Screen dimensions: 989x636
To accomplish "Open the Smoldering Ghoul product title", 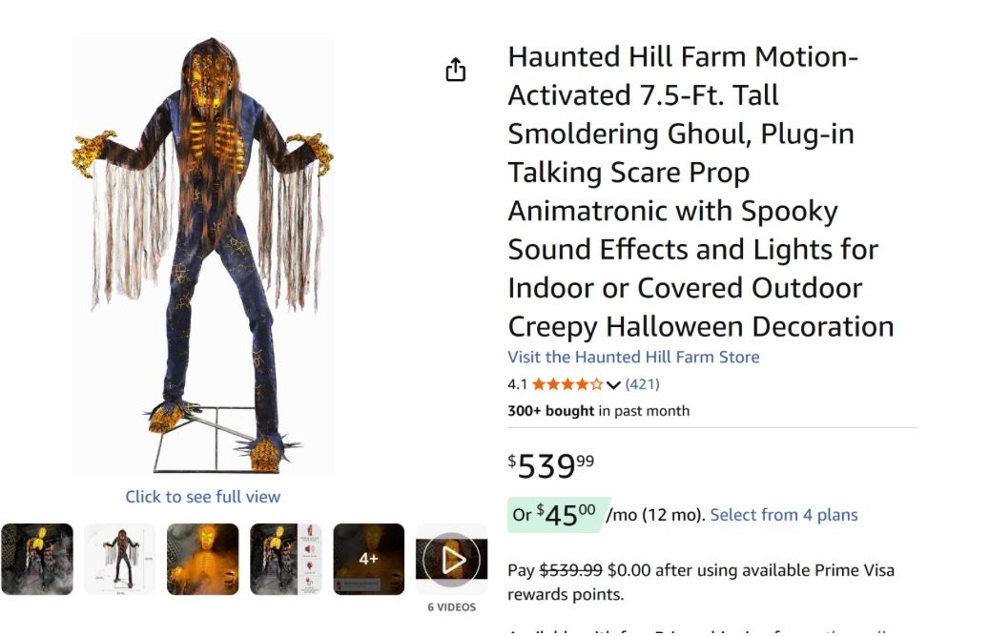I will click(701, 191).
